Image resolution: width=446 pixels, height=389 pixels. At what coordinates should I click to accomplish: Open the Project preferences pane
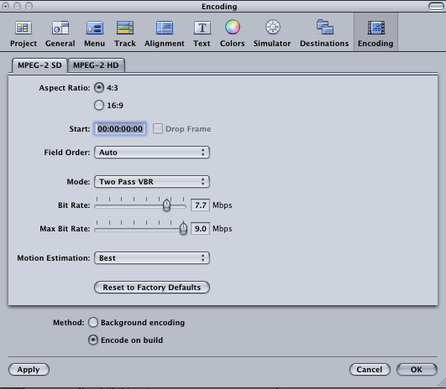tap(24, 34)
